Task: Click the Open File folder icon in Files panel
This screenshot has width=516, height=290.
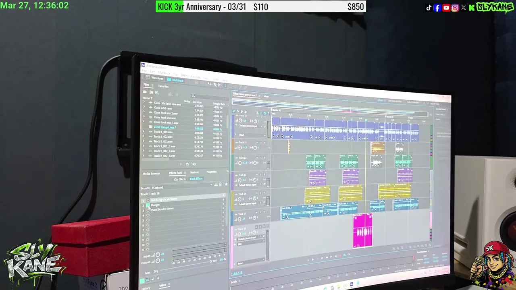Action: pos(145,92)
